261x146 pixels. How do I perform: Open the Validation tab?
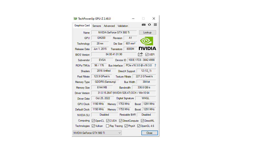123,26
